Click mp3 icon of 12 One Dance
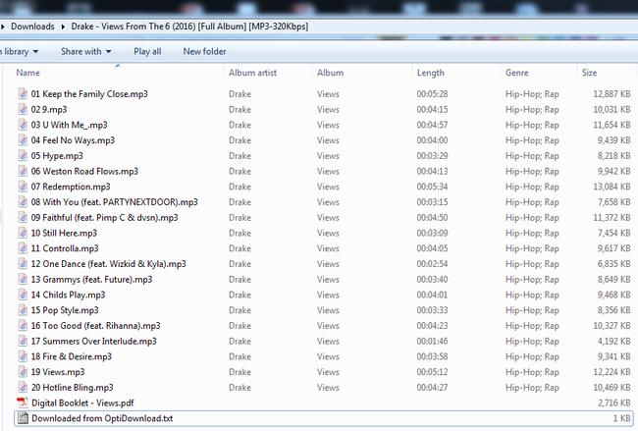638x431 pixels. point(23,264)
